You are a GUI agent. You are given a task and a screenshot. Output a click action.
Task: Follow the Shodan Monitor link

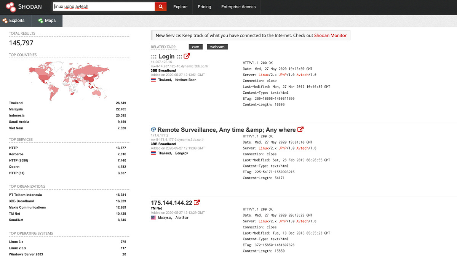(330, 35)
